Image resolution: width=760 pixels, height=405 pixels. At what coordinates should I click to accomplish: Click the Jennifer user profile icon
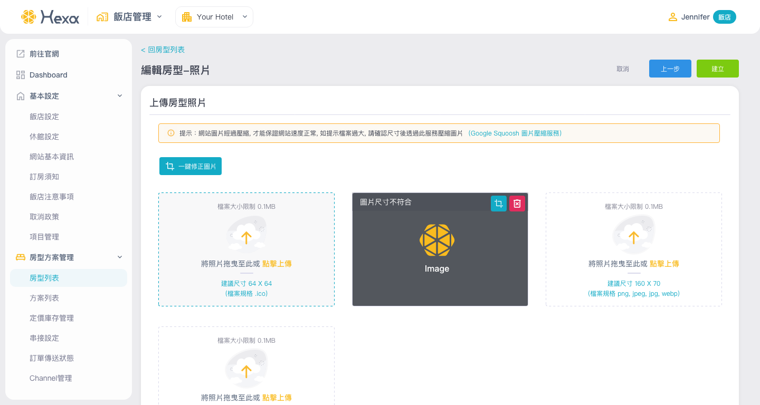[672, 17]
